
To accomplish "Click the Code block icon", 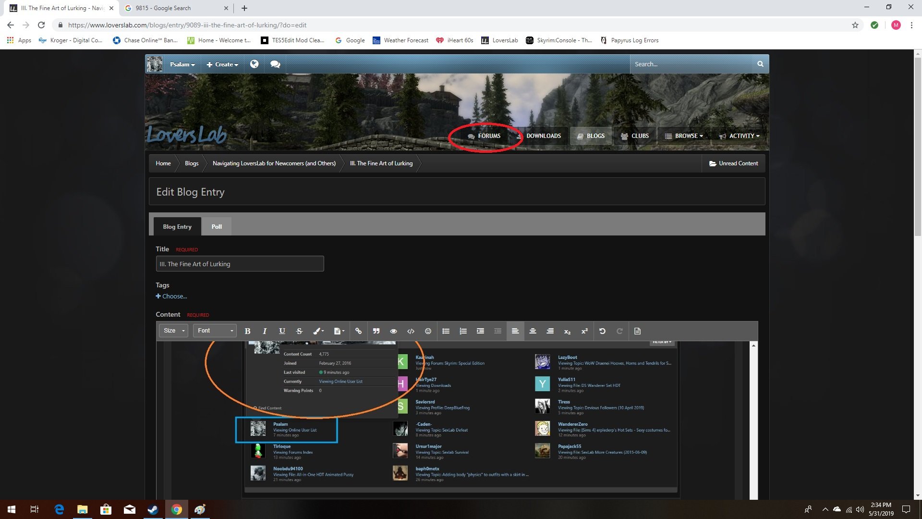I will point(411,330).
